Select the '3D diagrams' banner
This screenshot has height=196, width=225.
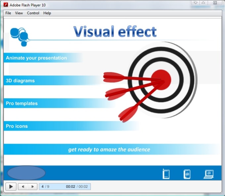pyautogui.click(x=52, y=81)
